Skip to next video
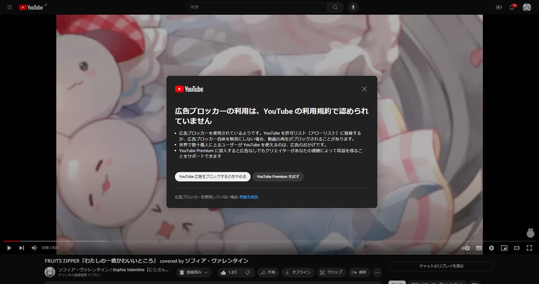 click(21, 248)
